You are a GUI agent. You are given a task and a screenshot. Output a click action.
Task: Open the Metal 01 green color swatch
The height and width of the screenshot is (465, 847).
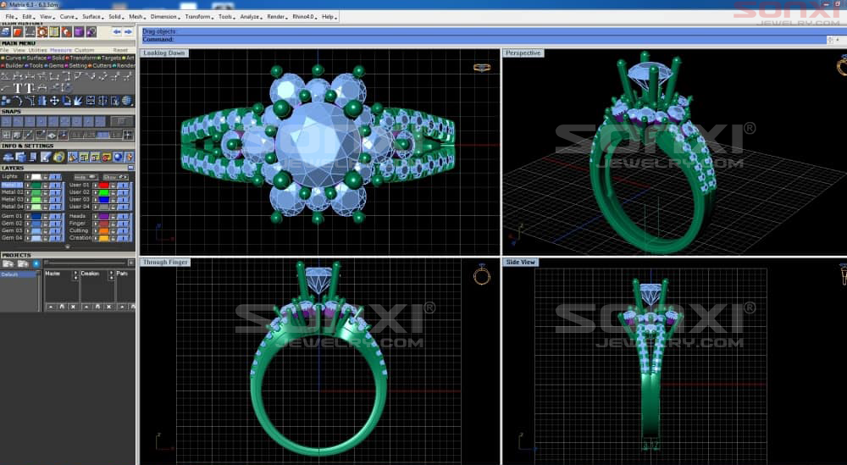pos(36,185)
